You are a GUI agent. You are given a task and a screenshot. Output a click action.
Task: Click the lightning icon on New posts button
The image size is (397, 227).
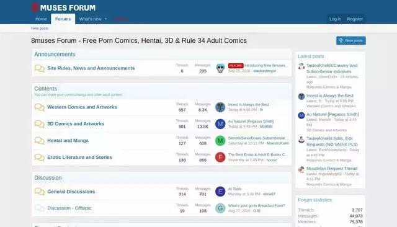click(x=341, y=40)
